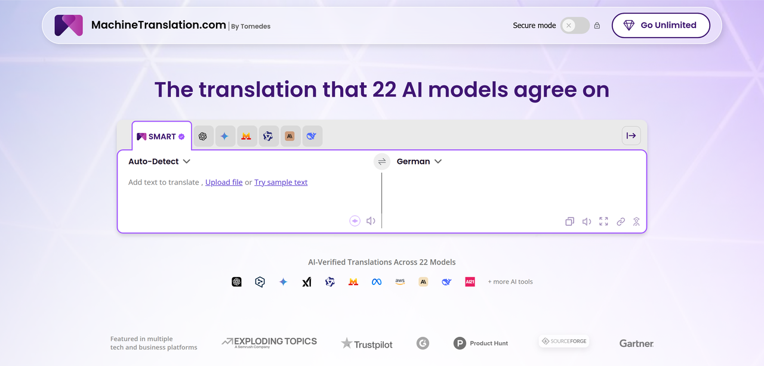Click the DeepSeek whale in AI models row
Viewport: 764px width, 366px height.
446,282
